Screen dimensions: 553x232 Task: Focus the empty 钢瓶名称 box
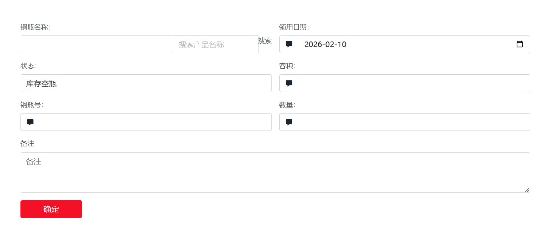tap(97, 45)
